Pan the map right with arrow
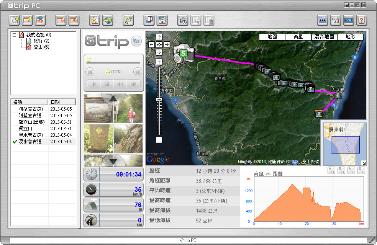The width and height of the screenshot is (377, 245). pyautogui.click(x=167, y=44)
